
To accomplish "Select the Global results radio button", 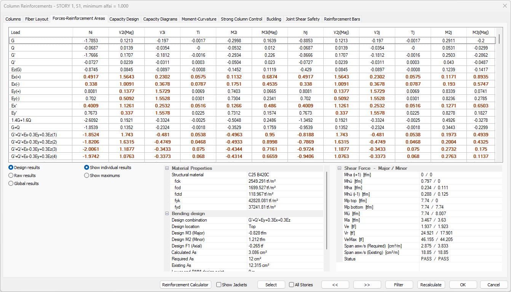I will pyautogui.click(x=11, y=183).
